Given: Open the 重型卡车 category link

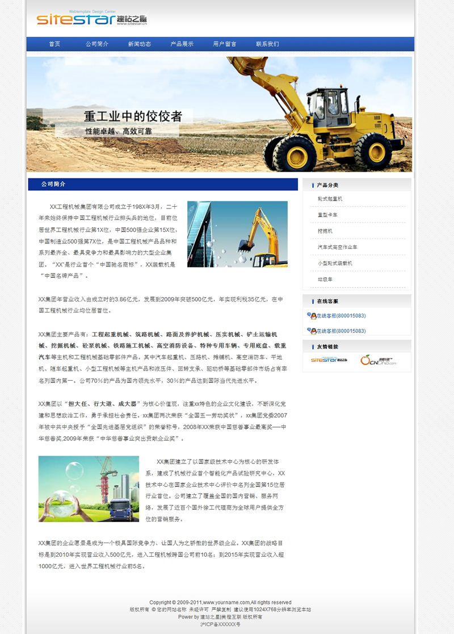Looking at the screenshot, I should pos(327,215).
